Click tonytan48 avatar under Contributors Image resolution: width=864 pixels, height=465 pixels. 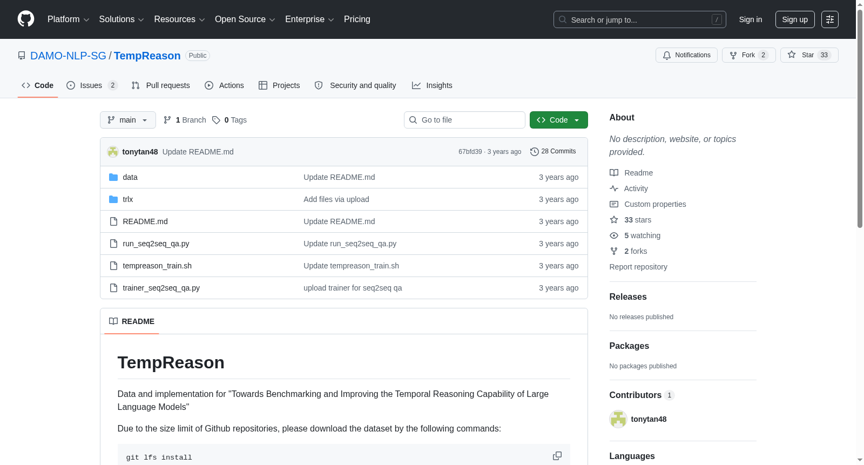click(618, 419)
